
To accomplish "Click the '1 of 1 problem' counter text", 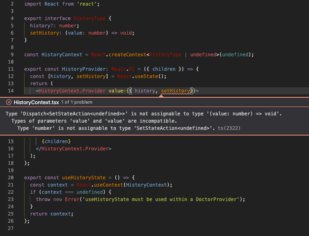I will (x=77, y=102).
